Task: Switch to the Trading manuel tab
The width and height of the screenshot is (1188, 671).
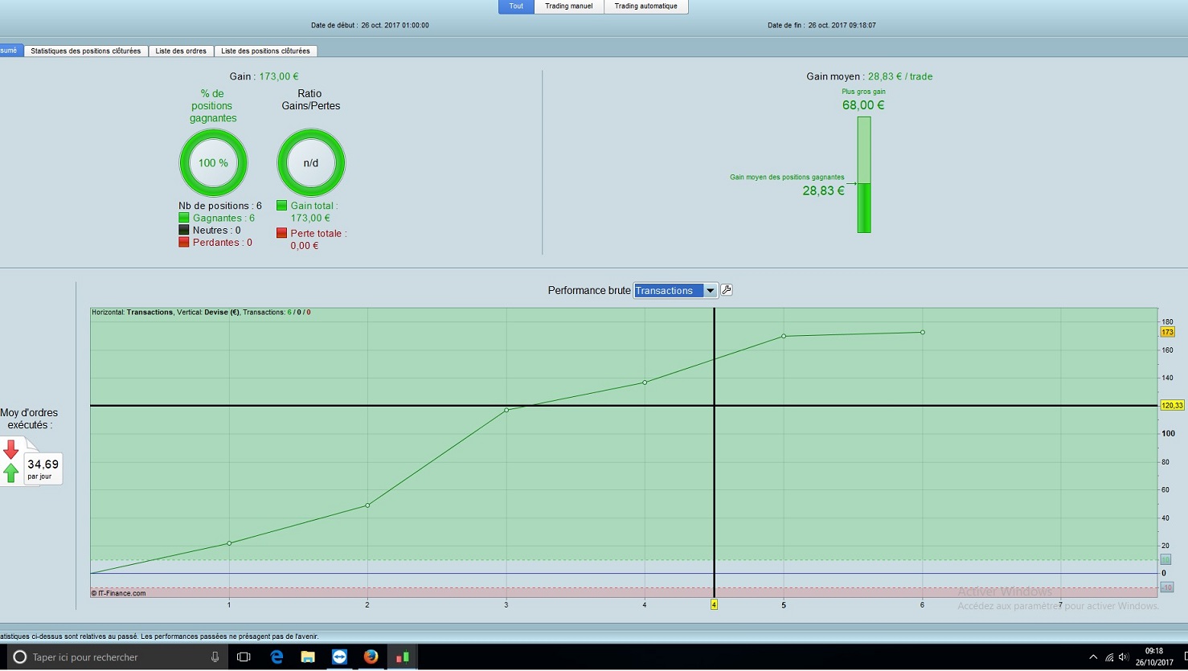Action: (569, 6)
